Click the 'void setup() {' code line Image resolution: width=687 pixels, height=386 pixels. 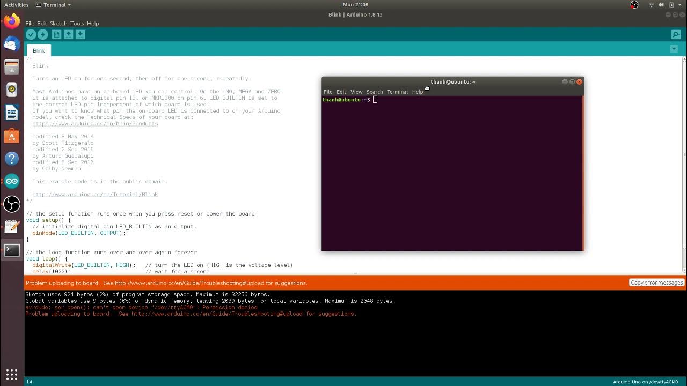(48, 220)
